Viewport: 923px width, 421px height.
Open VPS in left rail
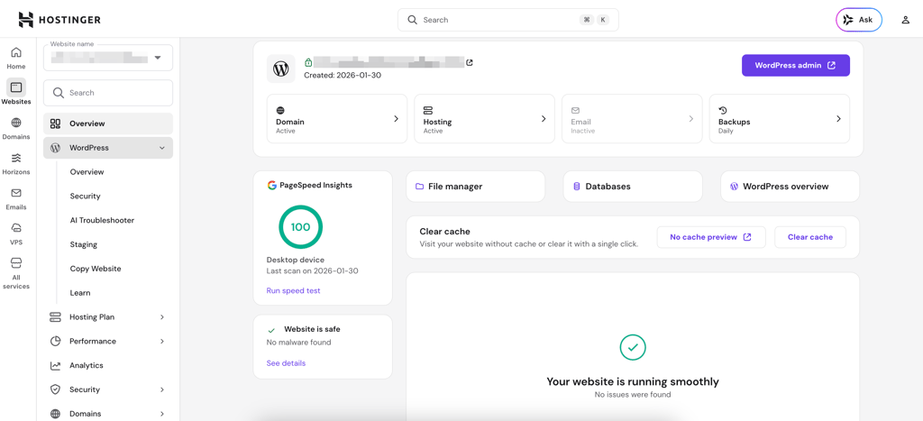point(16,233)
